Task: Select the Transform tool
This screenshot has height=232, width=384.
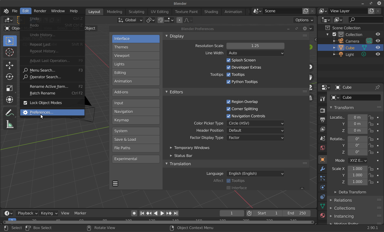Action: (10, 100)
